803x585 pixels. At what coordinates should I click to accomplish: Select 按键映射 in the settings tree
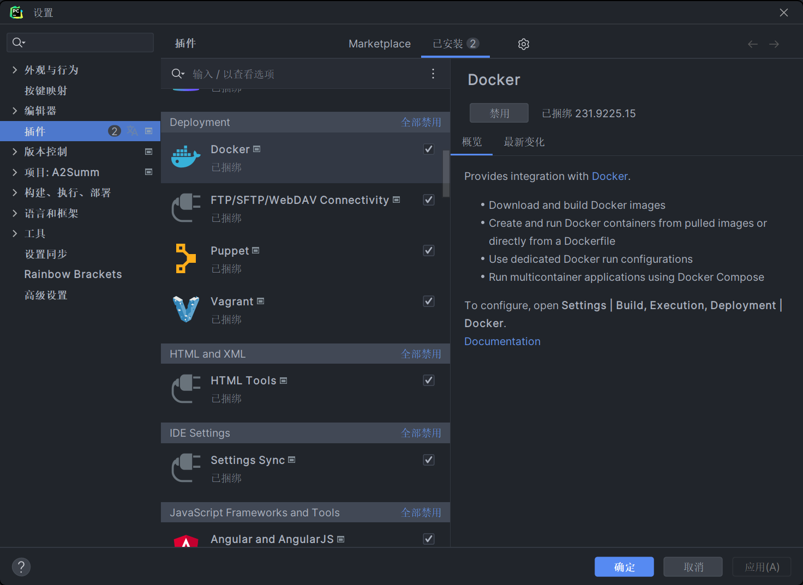tap(46, 91)
